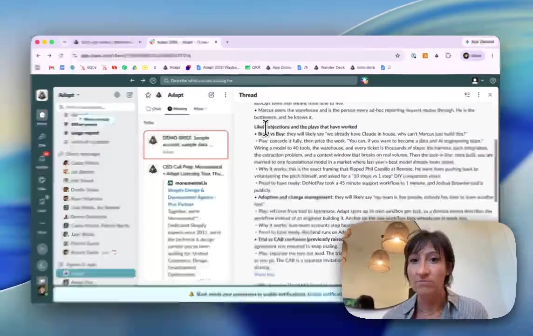The width and height of the screenshot is (533, 336).
Task: Star the Adapt conversation
Action: pos(148,95)
